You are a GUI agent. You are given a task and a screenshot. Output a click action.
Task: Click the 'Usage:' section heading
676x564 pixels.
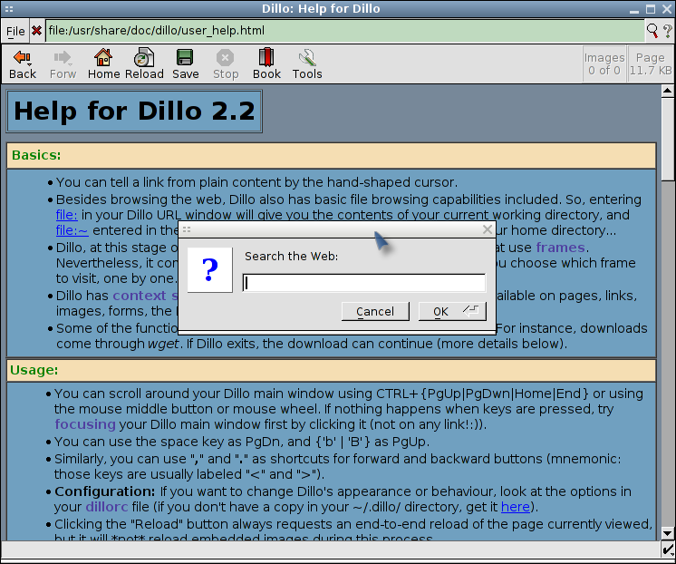click(34, 370)
